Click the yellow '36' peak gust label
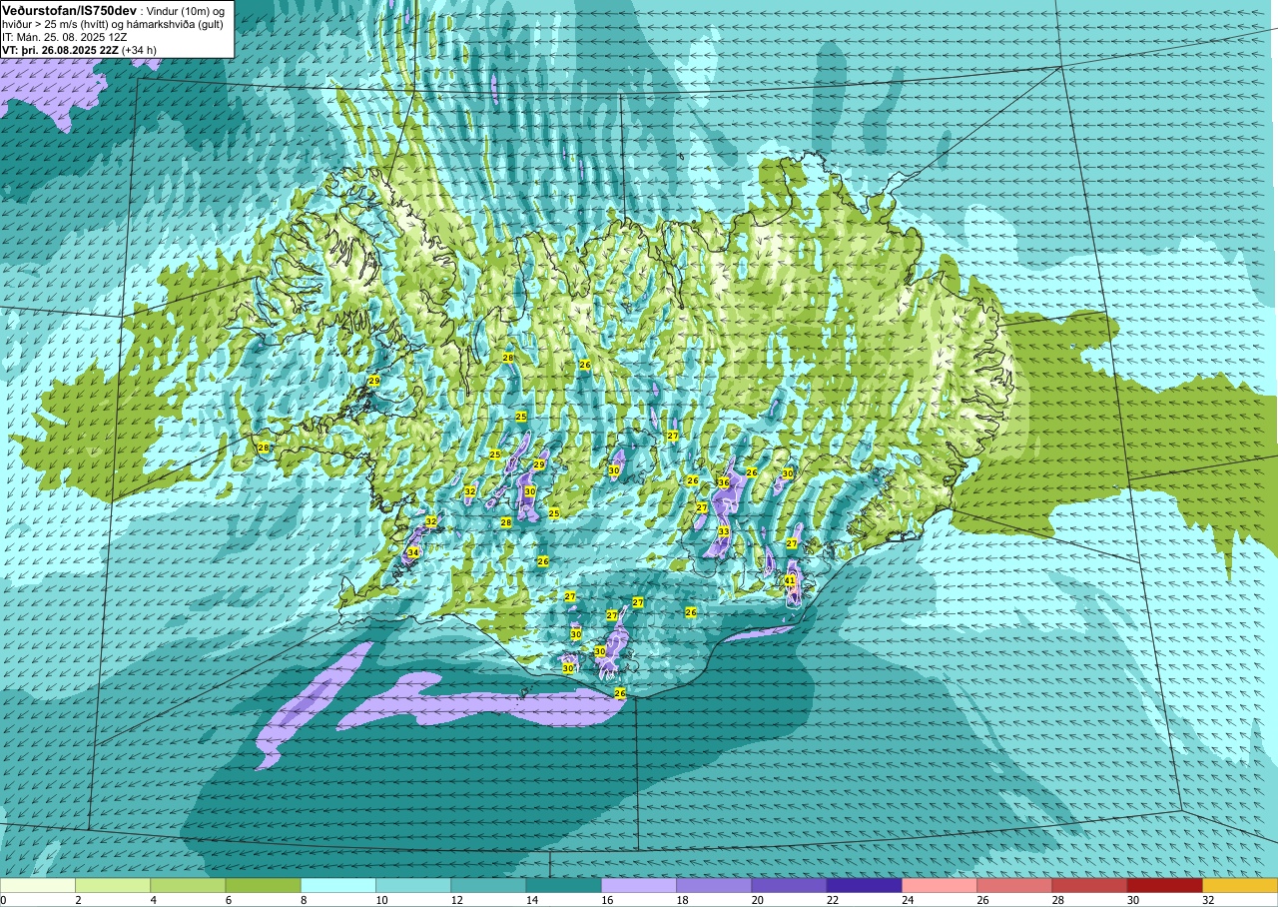The image size is (1278, 907). click(724, 482)
